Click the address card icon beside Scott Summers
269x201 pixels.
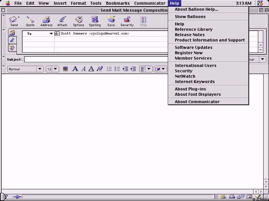click(x=57, y=33)
